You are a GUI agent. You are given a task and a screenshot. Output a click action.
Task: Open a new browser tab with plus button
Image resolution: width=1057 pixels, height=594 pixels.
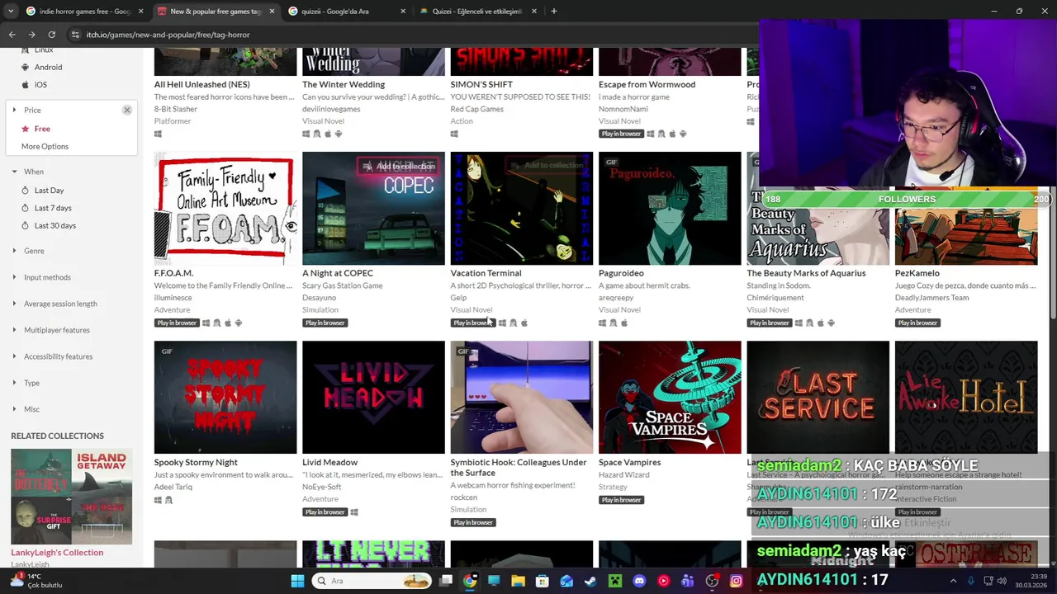pyautogui.click(x=554, y=12)
